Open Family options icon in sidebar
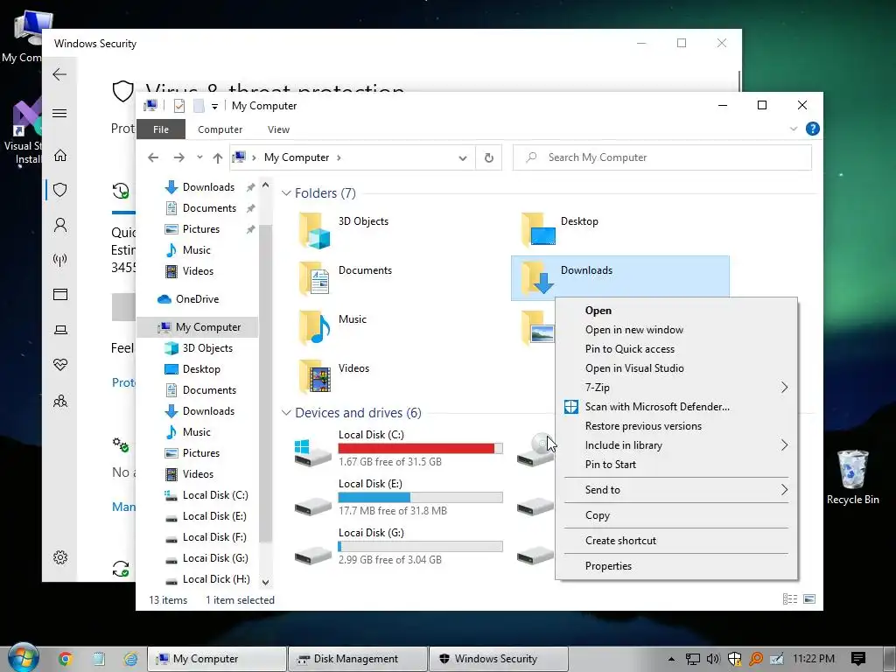896x672 pixels. point(60,401)
